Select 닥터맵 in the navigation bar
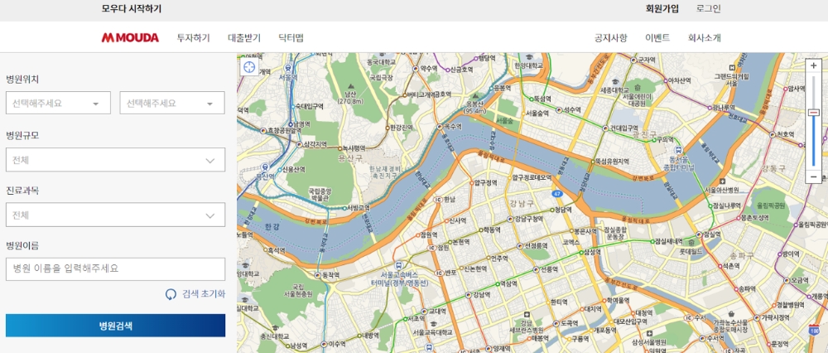The image size is (828, 353). [291, 38]
